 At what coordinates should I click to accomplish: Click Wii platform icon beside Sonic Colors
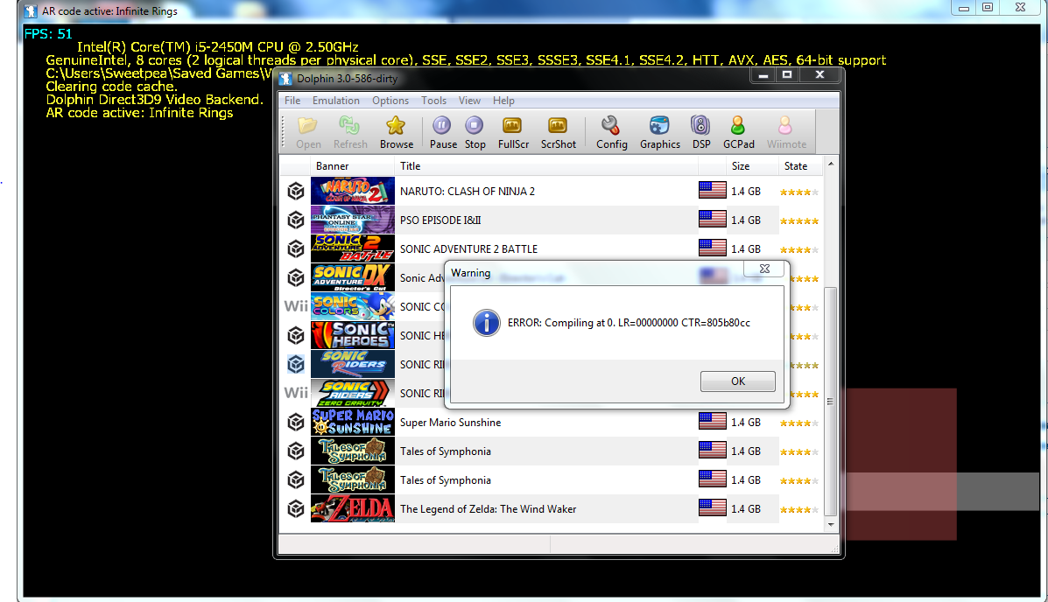pyautogui.click(x=296, y=306)
